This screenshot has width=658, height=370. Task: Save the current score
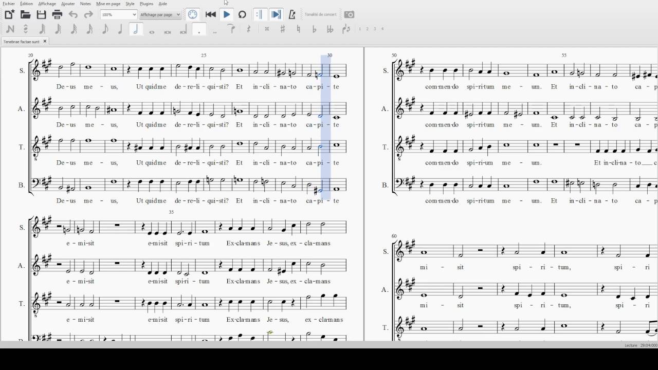pyautogui.click(x=41, y=14)
